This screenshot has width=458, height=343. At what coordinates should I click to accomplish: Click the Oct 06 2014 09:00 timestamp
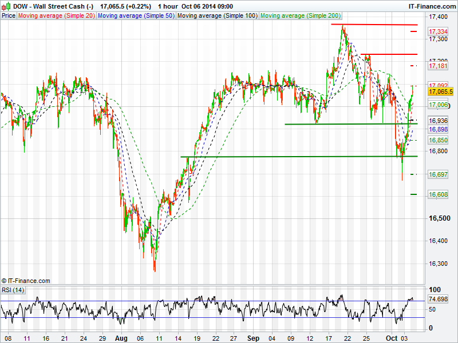[207, 6]
